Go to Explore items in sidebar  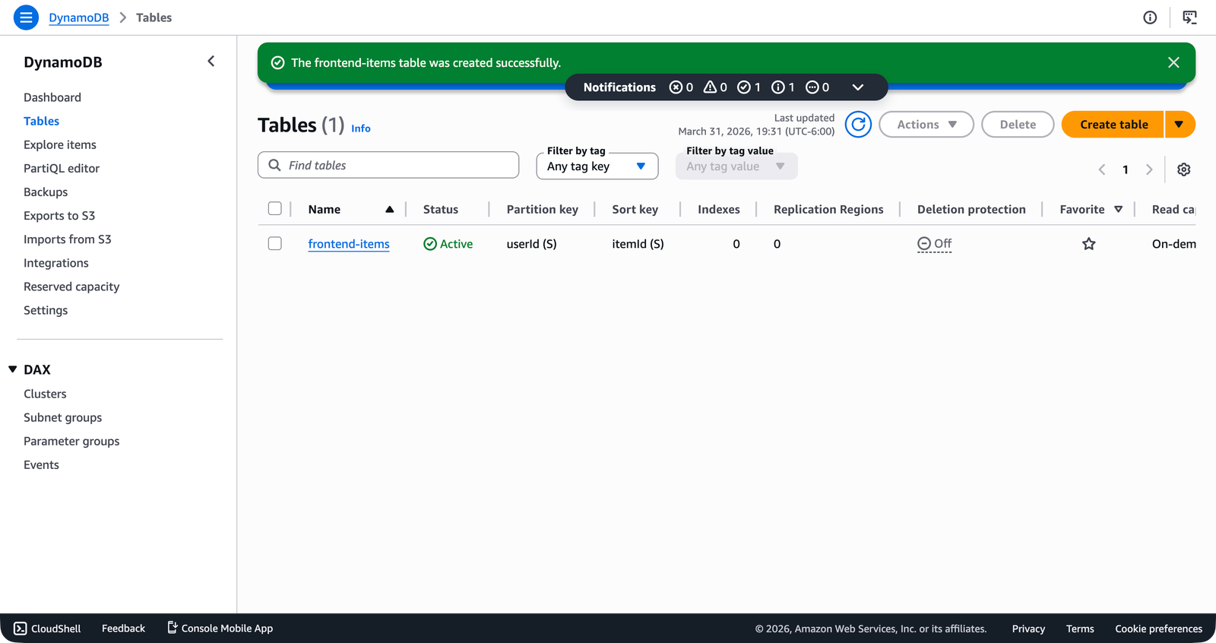(60, 144)
